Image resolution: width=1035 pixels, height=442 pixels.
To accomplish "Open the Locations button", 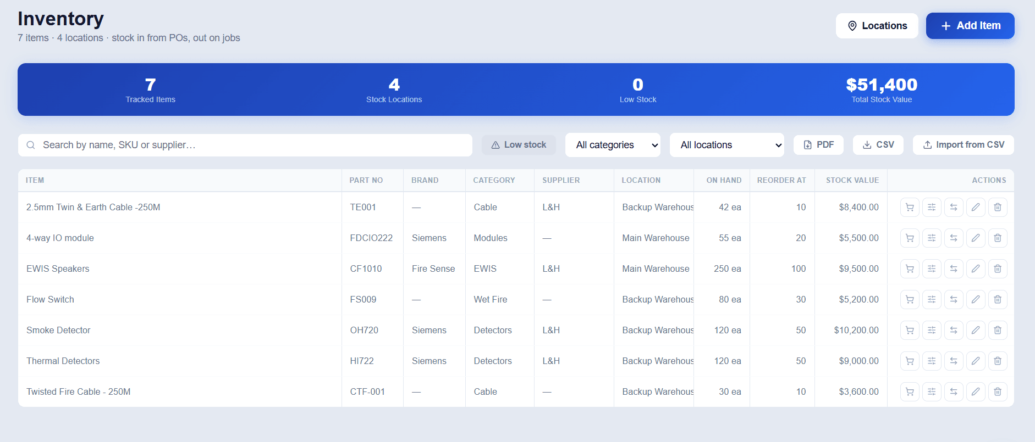I will (x=877, y=26).
